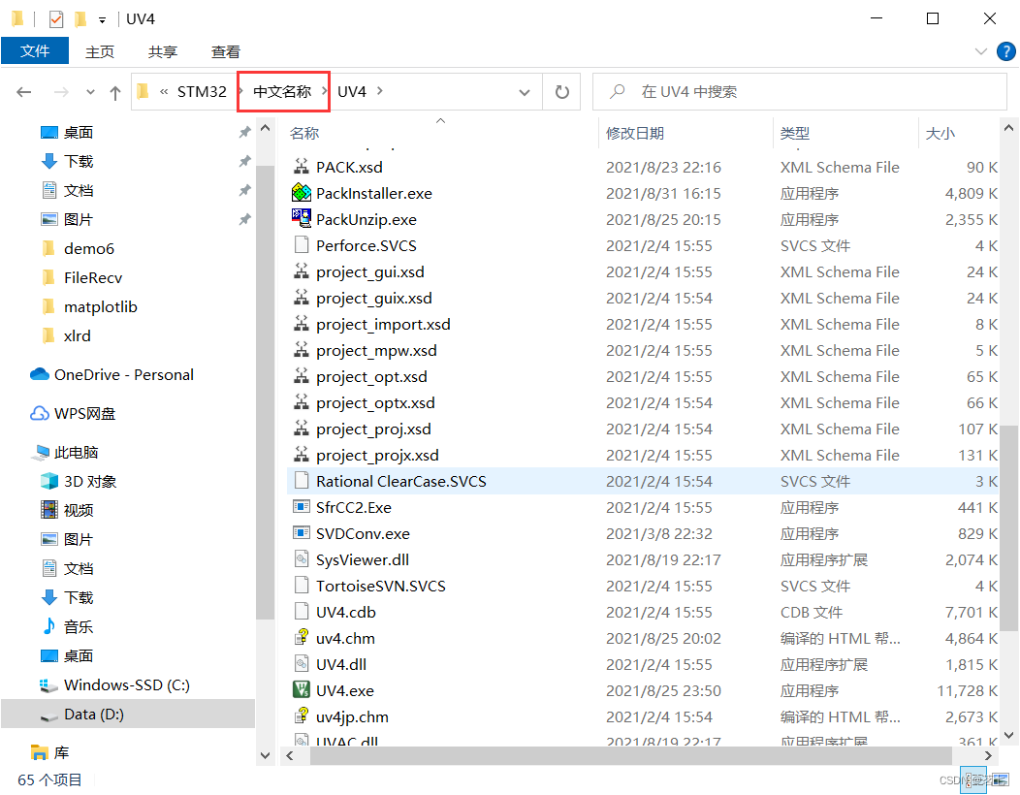Sort by the 修改日期 column header
Image resolution: width=1020 pixels, height=795 pixels.
coord(635,133)
